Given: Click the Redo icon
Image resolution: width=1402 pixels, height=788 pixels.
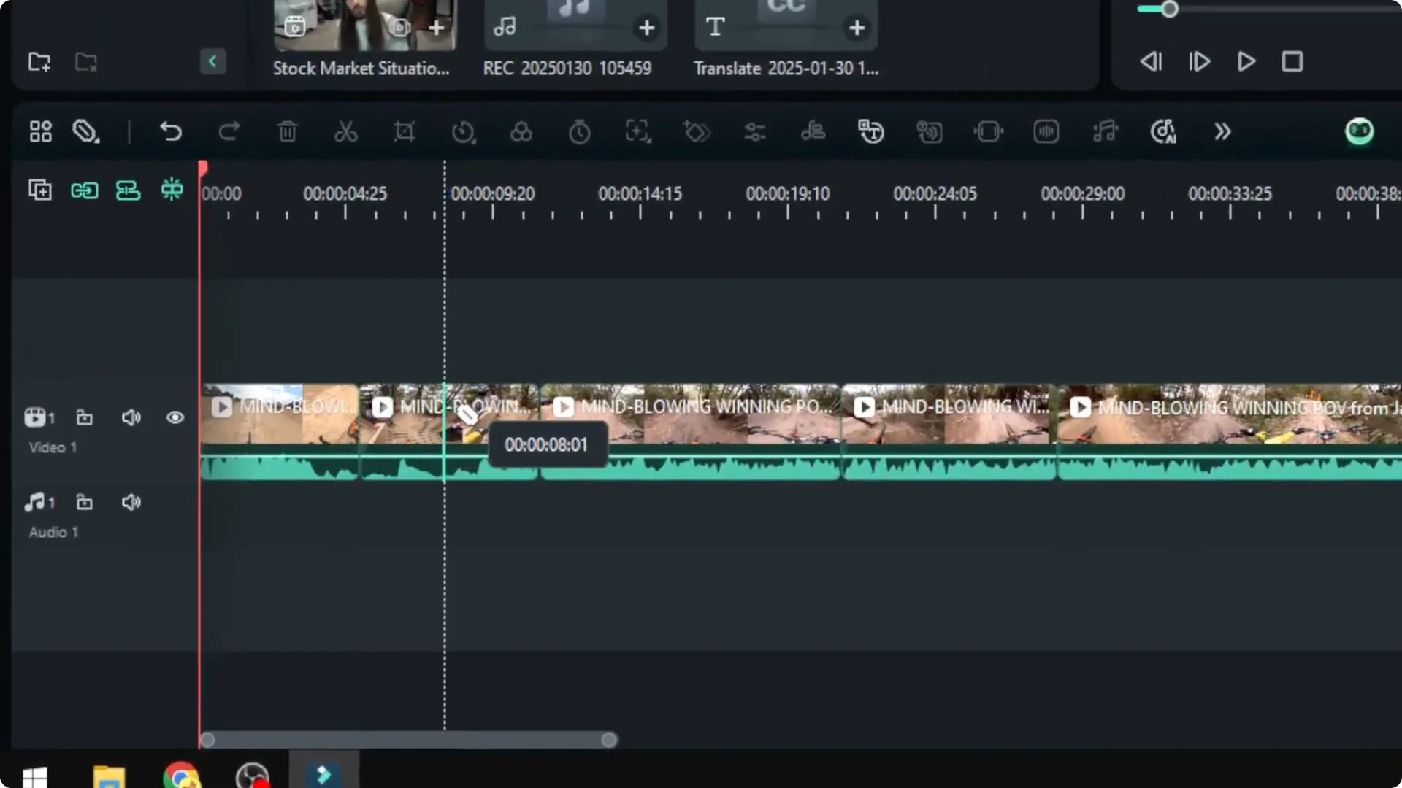Looking at the screenshot, I should click(x=229, y=132).
